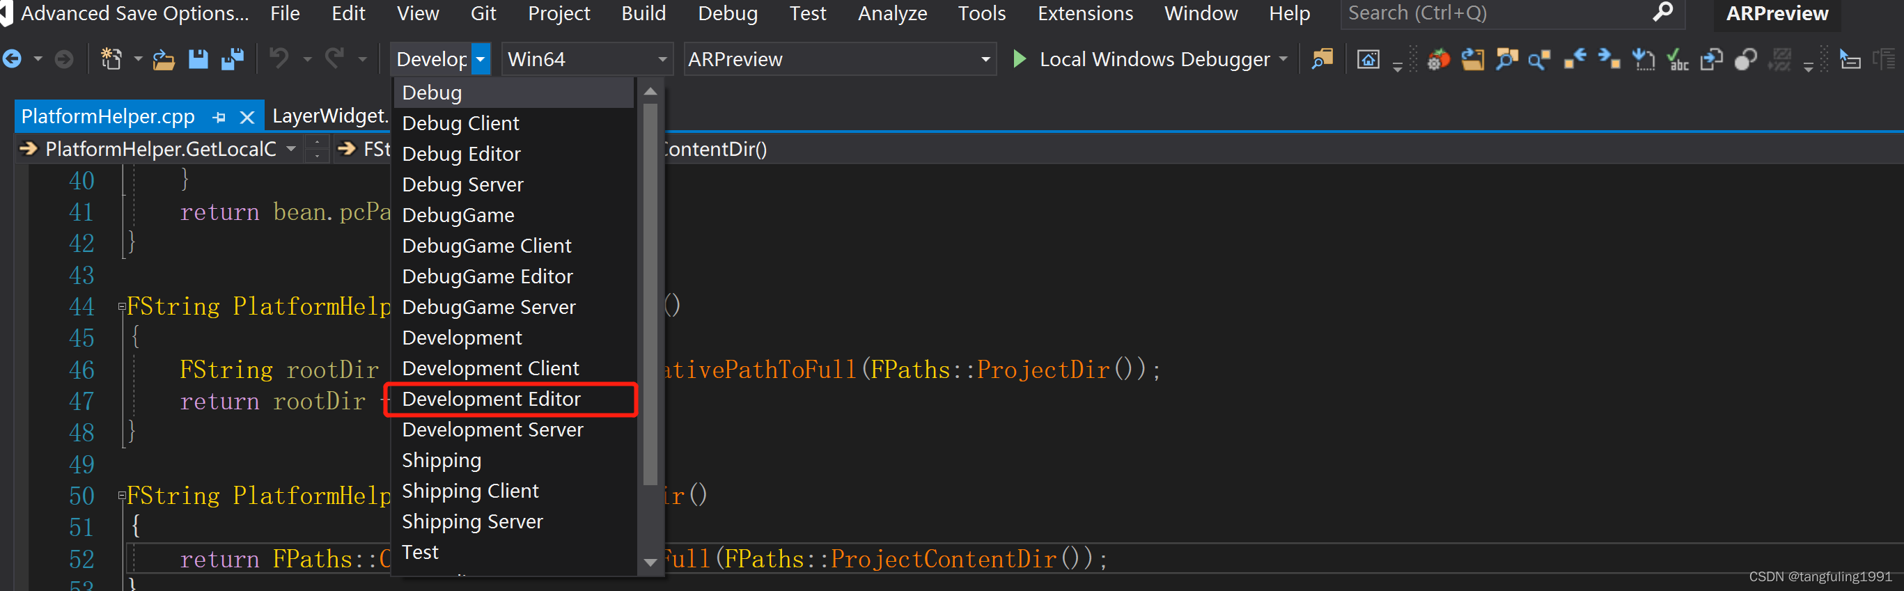
Task: Select Debug Client configuration
Action: [x=513, y=123]
